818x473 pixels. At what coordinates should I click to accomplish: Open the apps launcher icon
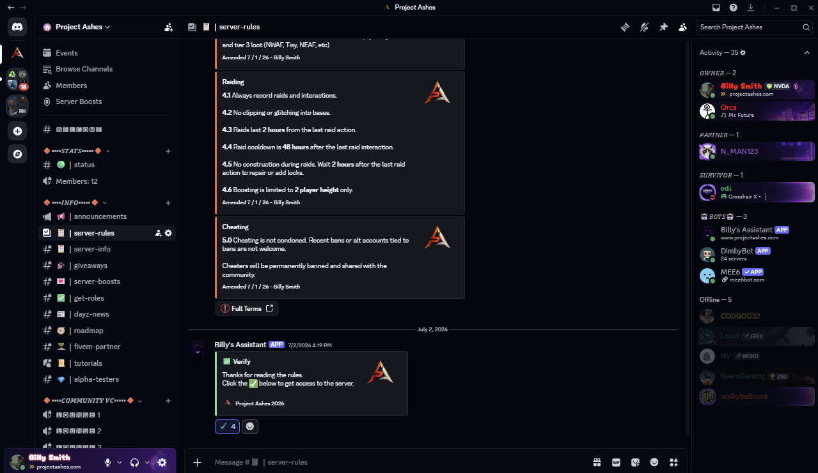[673, 462]
